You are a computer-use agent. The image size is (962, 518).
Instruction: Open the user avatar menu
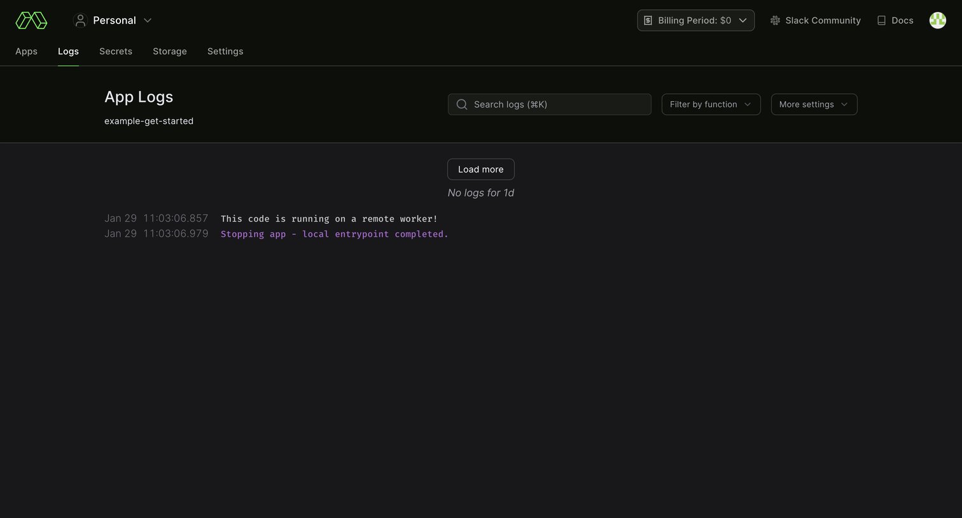point(938,20)
